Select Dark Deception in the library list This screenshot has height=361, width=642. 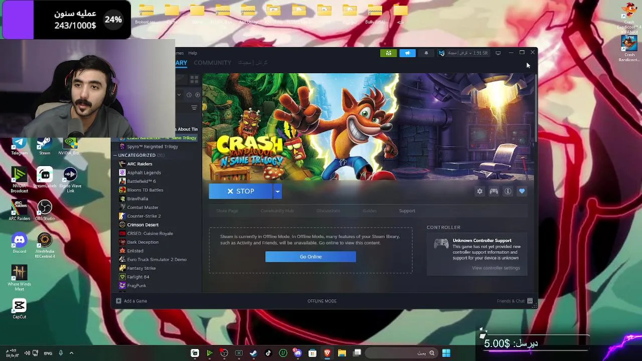tap(142, 242)
